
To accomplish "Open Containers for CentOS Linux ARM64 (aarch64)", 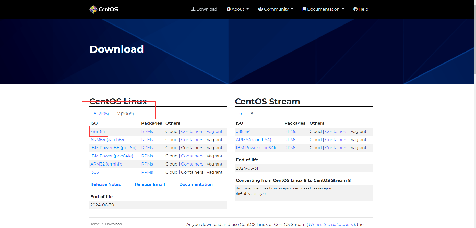I will pos(192,140).
